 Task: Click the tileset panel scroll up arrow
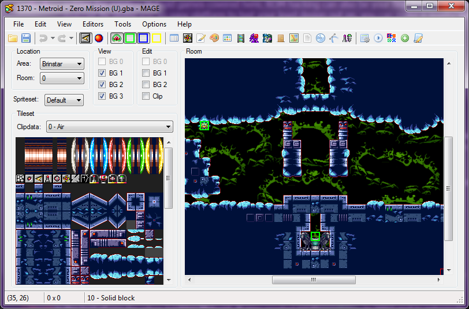[x=169, y=142]
